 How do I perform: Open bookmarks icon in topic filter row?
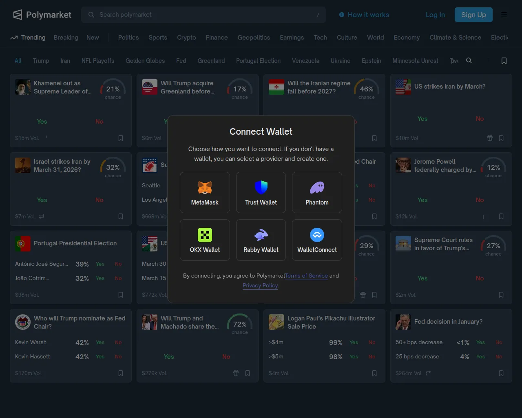click(504, 61)
